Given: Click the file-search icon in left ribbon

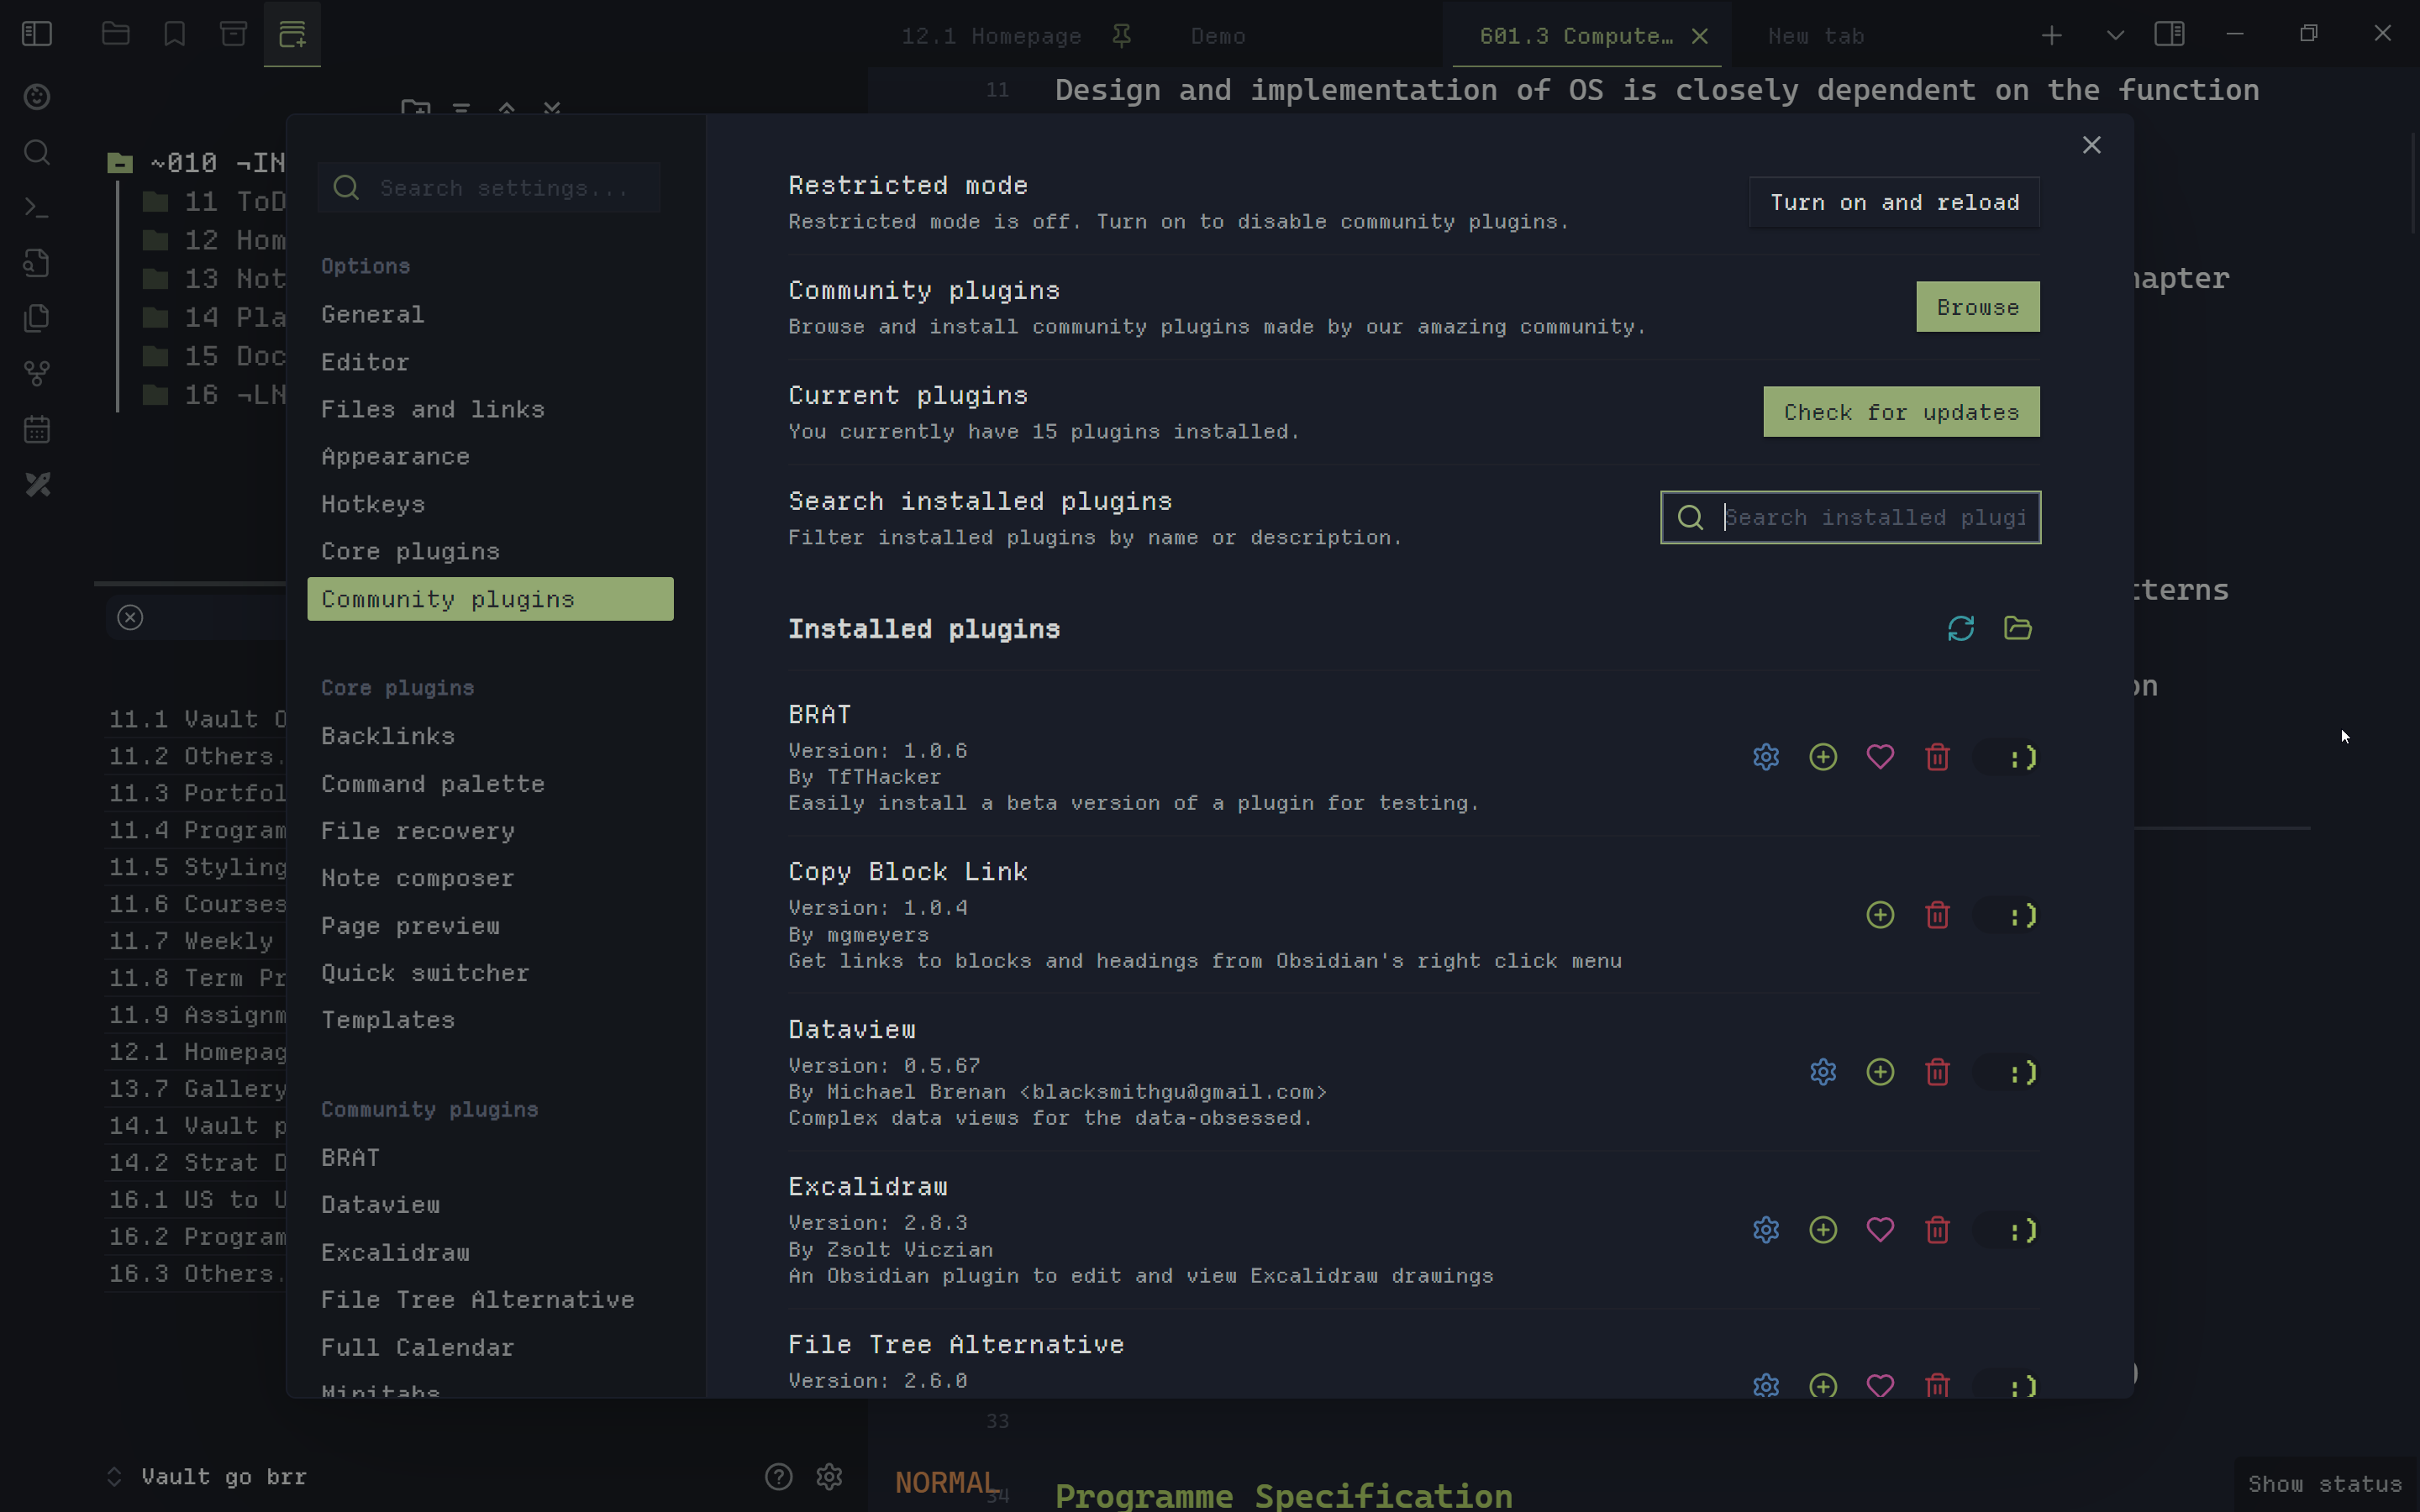Looking at the screenshot, I should (37, 263).
